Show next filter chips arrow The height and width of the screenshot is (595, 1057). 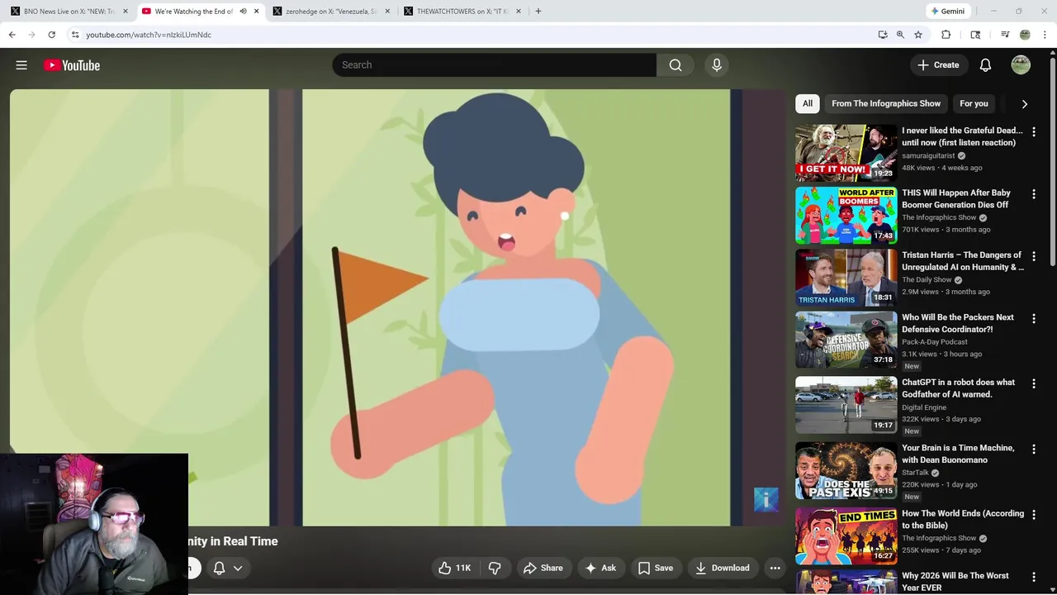click(1024, 104)
